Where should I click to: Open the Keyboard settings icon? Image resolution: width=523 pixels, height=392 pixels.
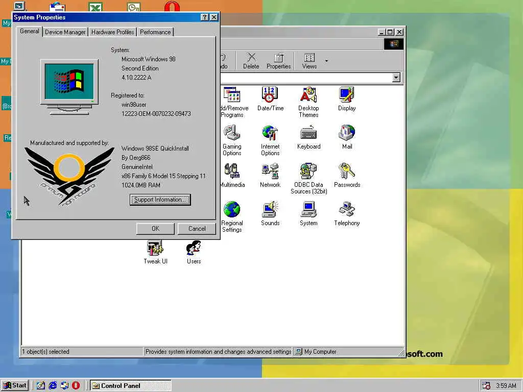tap(308, 137)
